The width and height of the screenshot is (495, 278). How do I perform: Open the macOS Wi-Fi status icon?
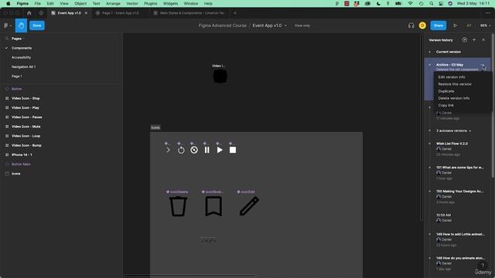[x=411, y=3]
